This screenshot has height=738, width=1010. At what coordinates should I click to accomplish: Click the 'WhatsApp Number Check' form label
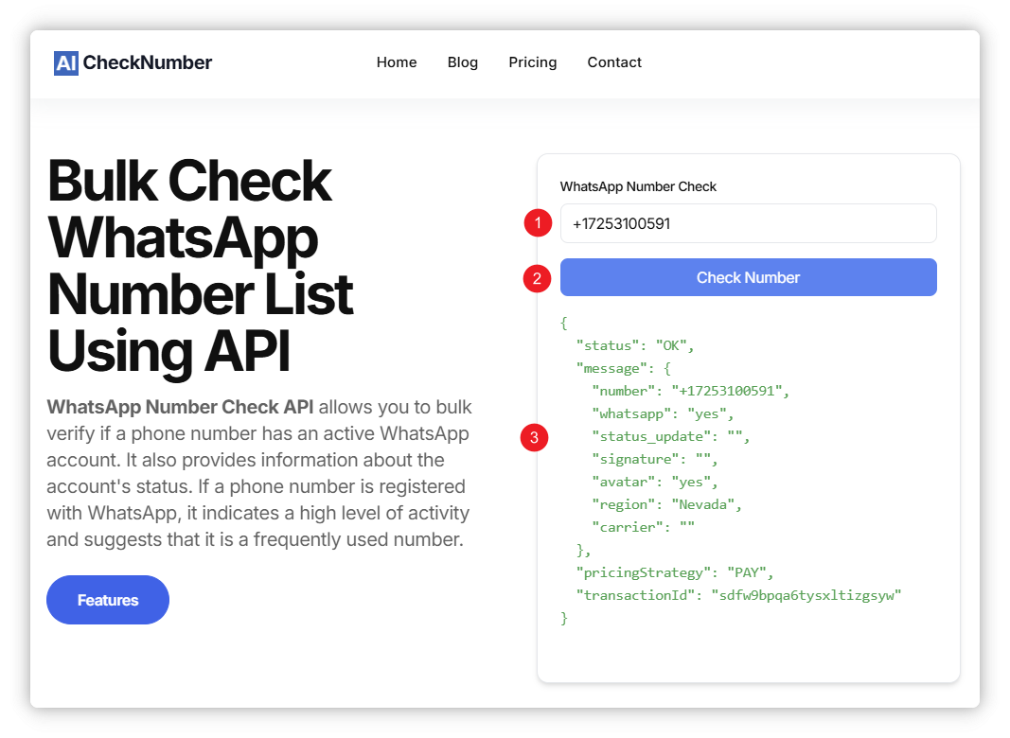(x=638, y=186)
